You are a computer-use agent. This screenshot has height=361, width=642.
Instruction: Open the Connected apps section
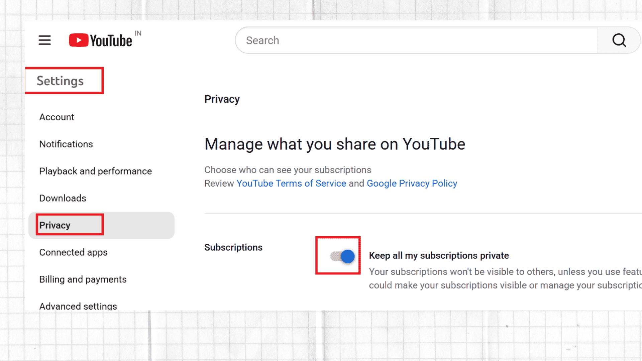[x=73, y=252]
